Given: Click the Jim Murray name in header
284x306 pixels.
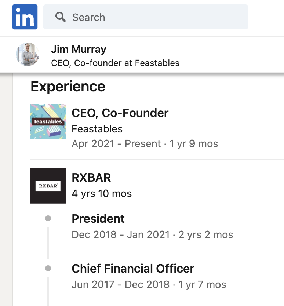Looking at the screenshot, I should tap(79, 49).
